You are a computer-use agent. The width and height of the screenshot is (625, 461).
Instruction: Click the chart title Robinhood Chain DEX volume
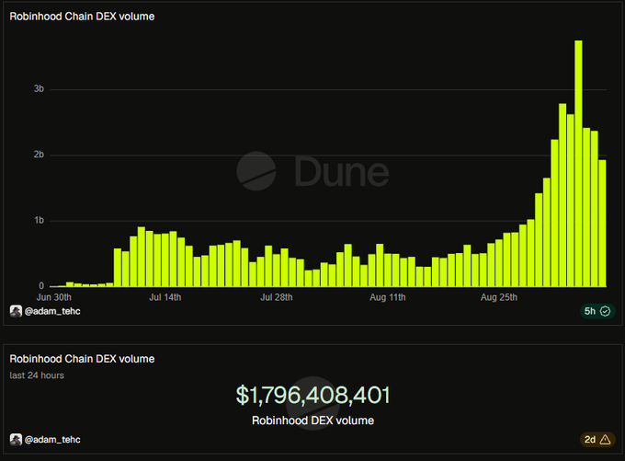pyautogui.click(x=82, y=17)
